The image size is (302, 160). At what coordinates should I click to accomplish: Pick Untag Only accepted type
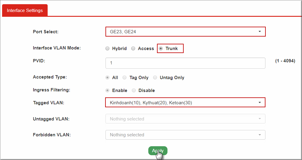tap(155, 78)
